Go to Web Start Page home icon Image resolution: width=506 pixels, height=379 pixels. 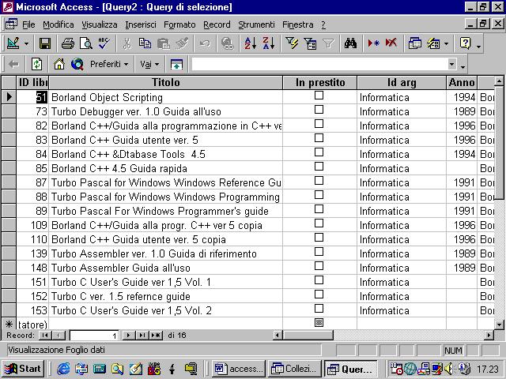click(x=59, y=64)
